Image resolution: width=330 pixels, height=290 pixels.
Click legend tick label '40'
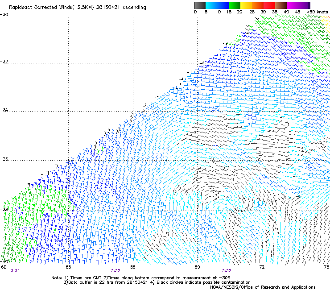[x=286, y=12]
